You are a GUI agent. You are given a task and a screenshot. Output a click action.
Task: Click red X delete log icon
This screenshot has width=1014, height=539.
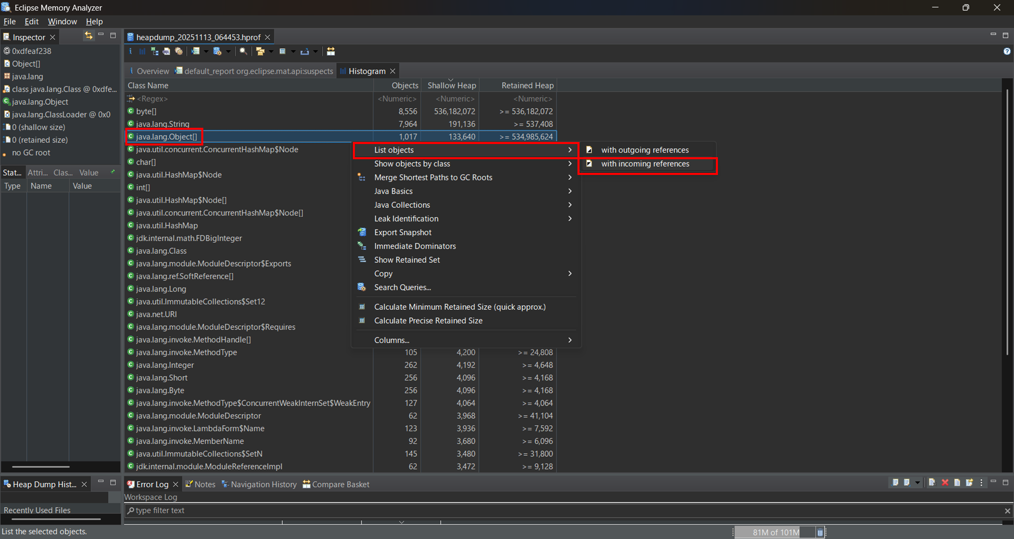click(945, 482)
